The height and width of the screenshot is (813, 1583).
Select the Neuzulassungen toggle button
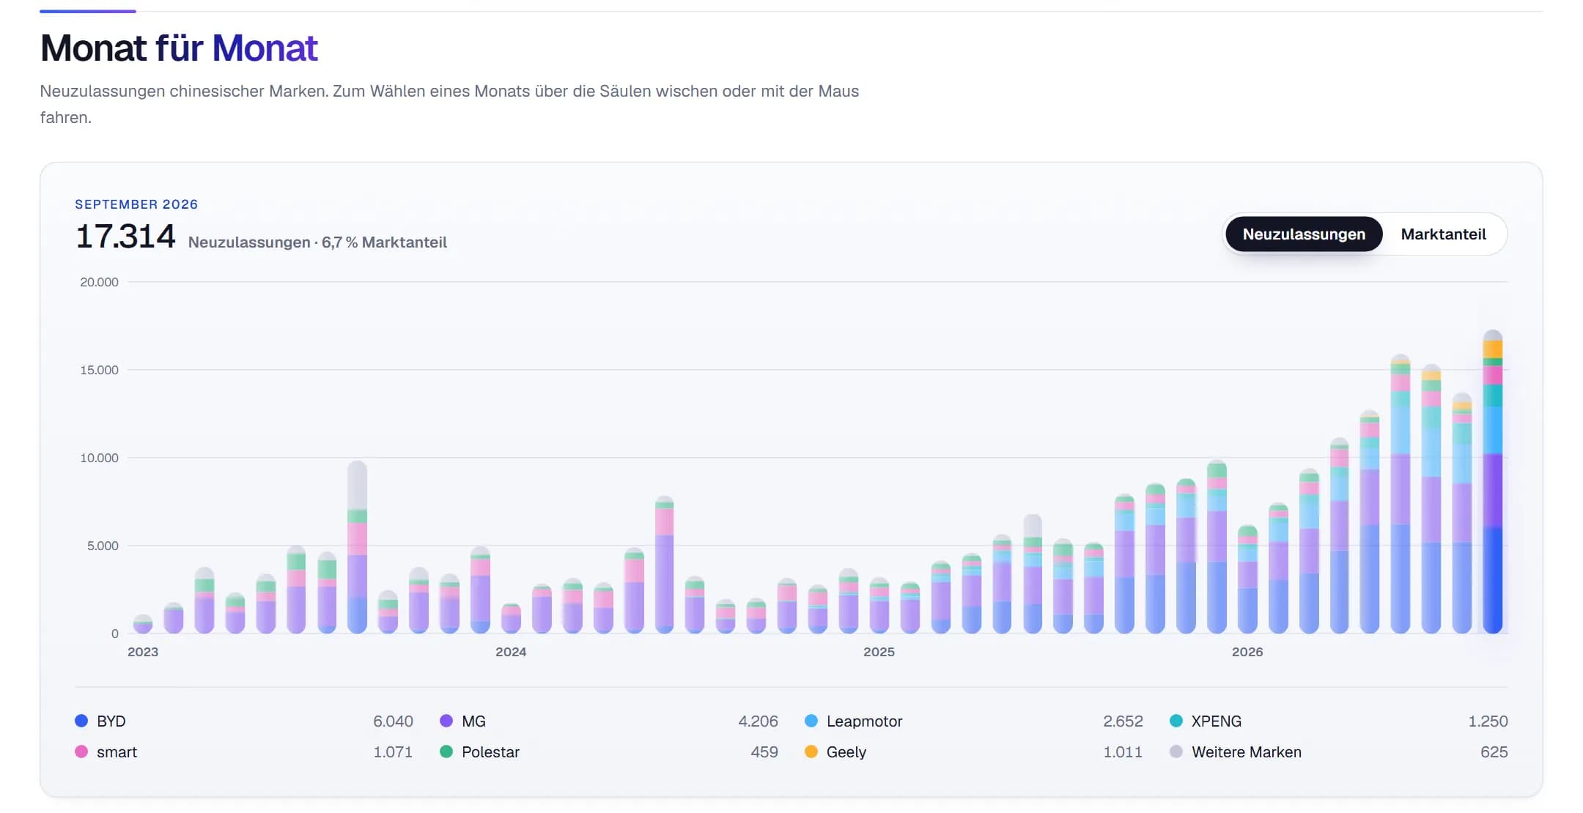point(1304,234)
